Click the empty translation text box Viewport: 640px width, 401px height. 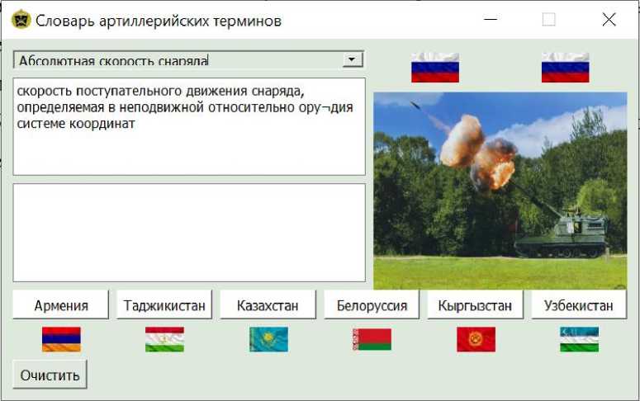[x=189, y=233]
